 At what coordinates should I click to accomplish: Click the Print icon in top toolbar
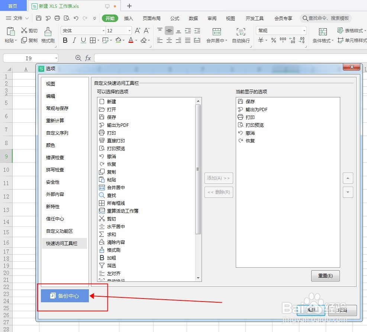pyautogui.click(x=57, y=18)
